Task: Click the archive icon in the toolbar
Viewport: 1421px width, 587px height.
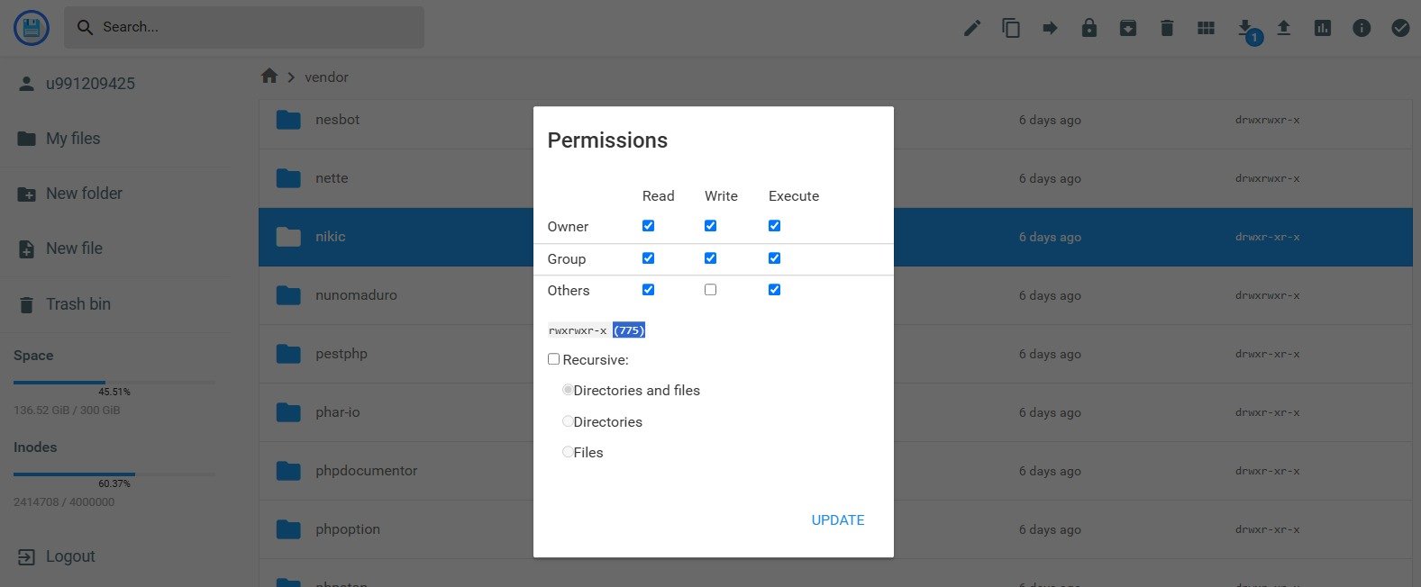Action: [1128, 28]
